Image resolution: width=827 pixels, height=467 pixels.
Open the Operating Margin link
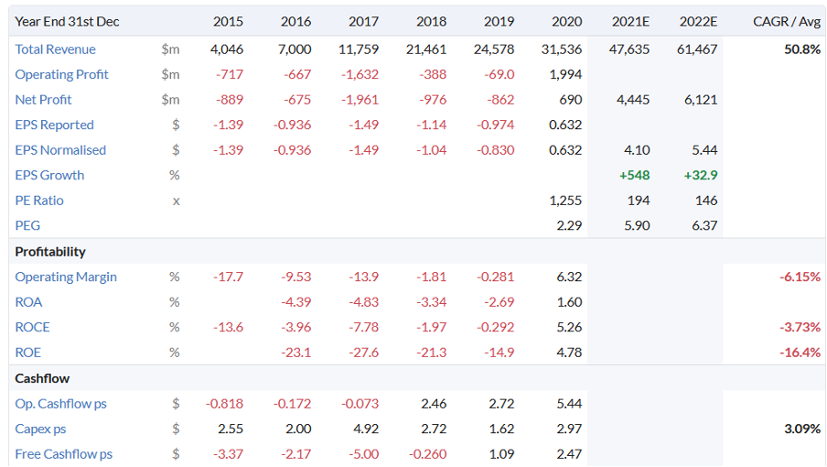[66, 277]
